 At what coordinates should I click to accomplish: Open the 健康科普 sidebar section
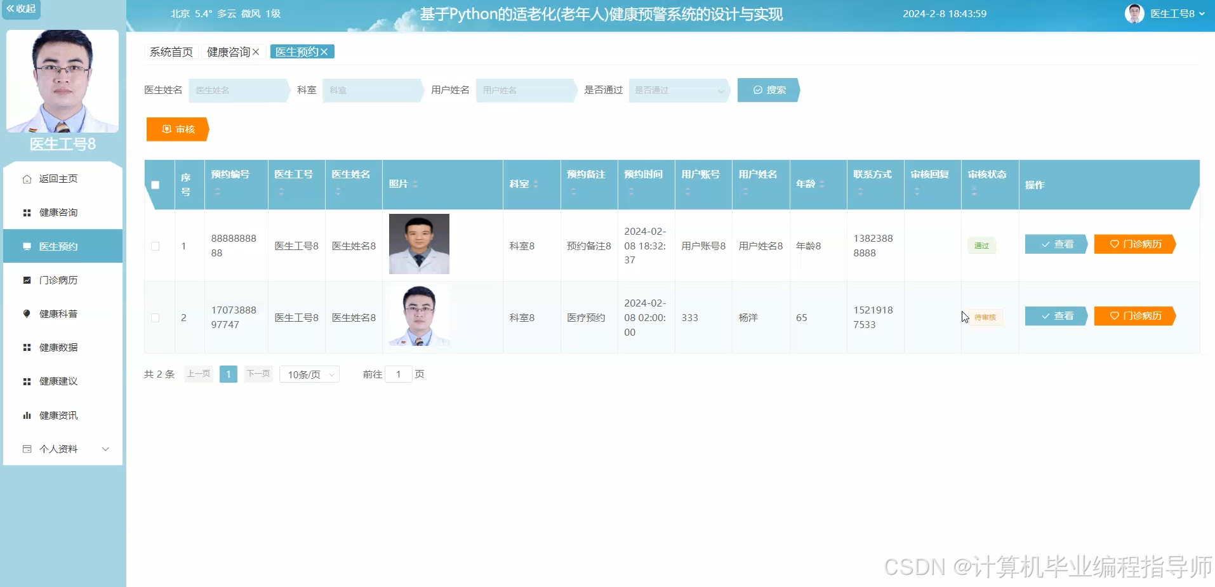pyautogui.click(x=62, y=313)
